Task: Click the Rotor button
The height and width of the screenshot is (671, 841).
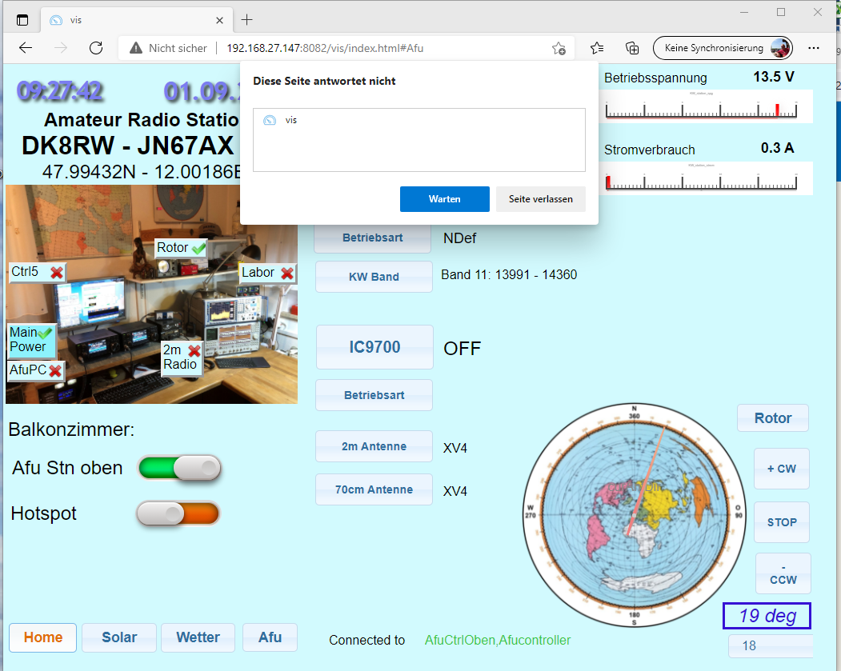Action: click(x=773, y=418)
